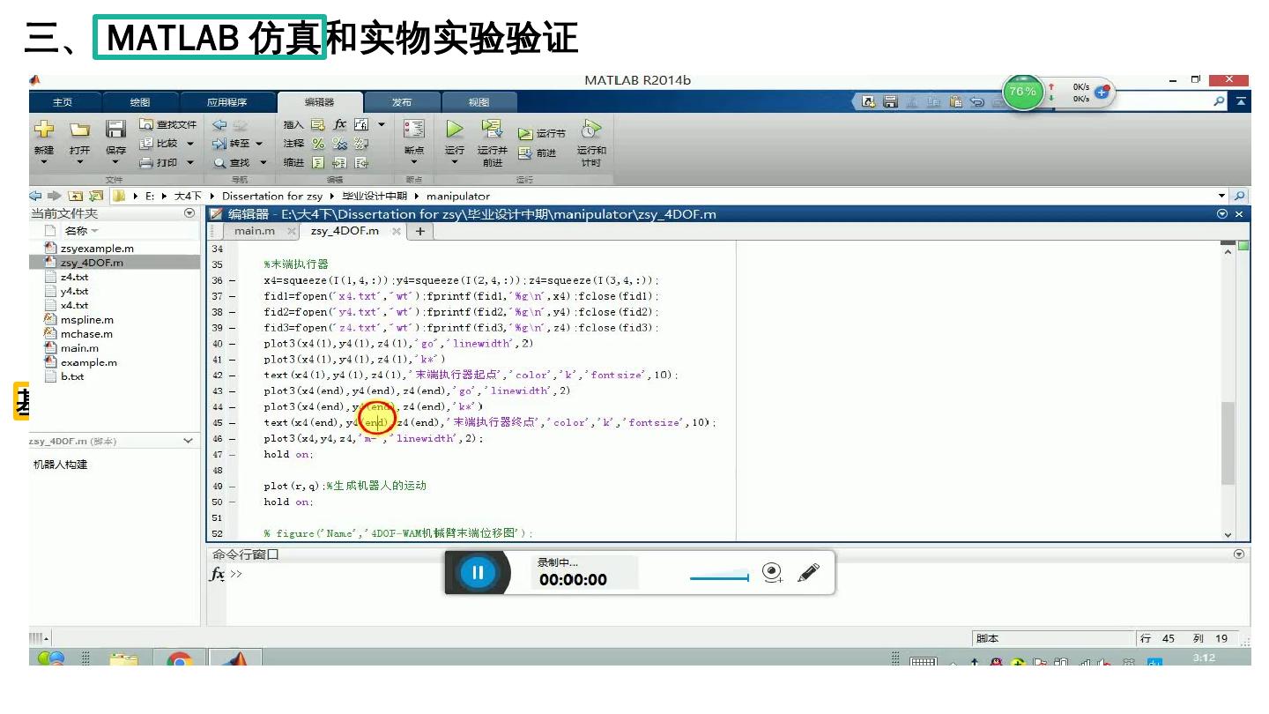The width and height of the screenshot is (1269, 714).
Task: Expand the Find (查找) dropdown arrow
Action: pos(263,163)
